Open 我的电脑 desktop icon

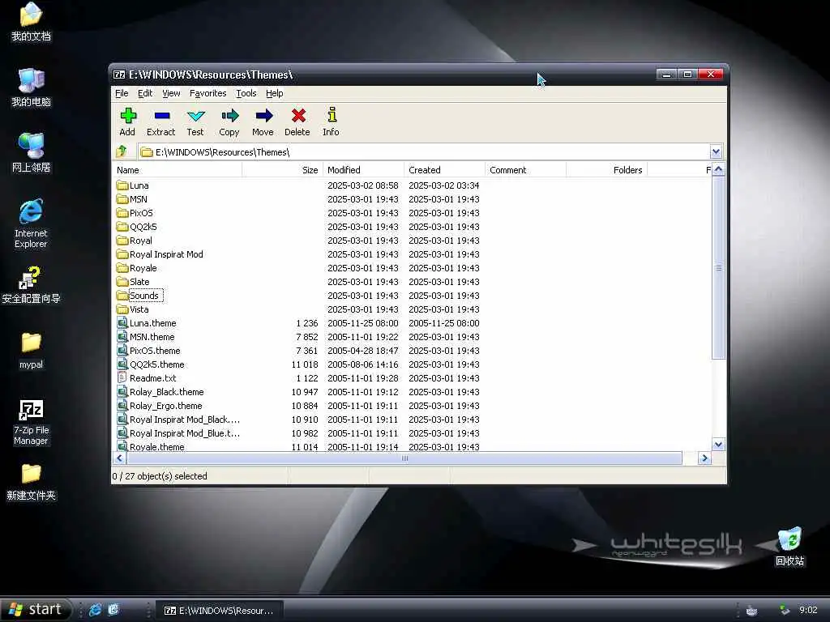pos(32,87)
